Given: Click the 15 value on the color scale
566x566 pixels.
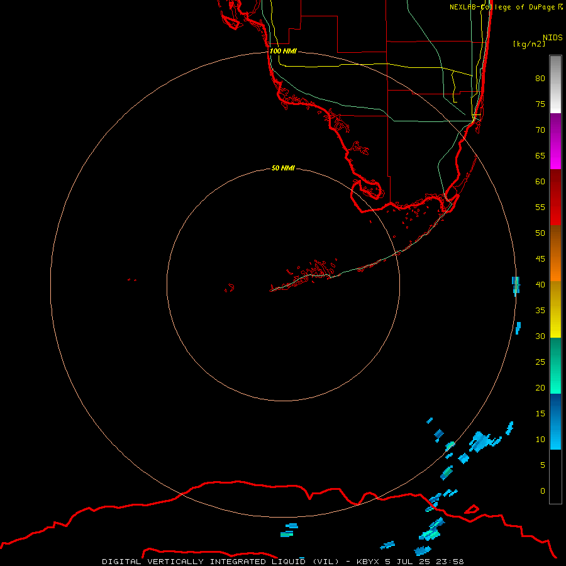Looking at the screenshot, I should point(540,414).
